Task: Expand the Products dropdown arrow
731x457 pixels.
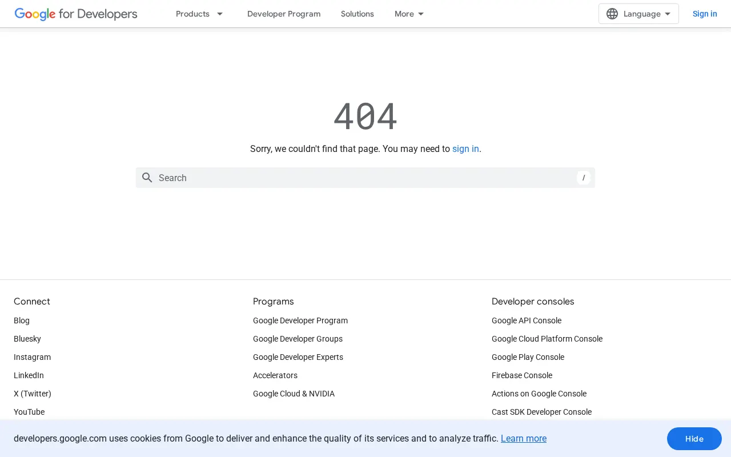Action: [219, 14]
